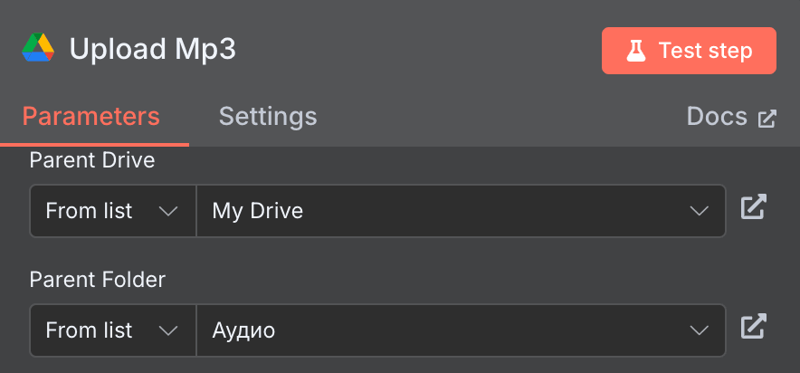The width and height of the screenshot is (800, 373).
Task: Expand the My Drive dropdown arrow
Action: [x=699, y=211]
